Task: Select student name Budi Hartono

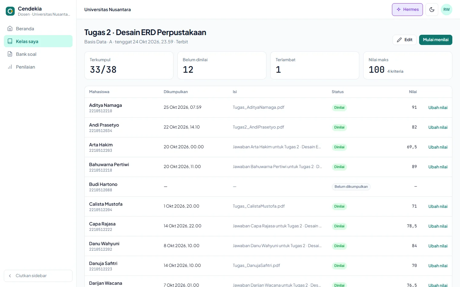Action: point(103,184)
